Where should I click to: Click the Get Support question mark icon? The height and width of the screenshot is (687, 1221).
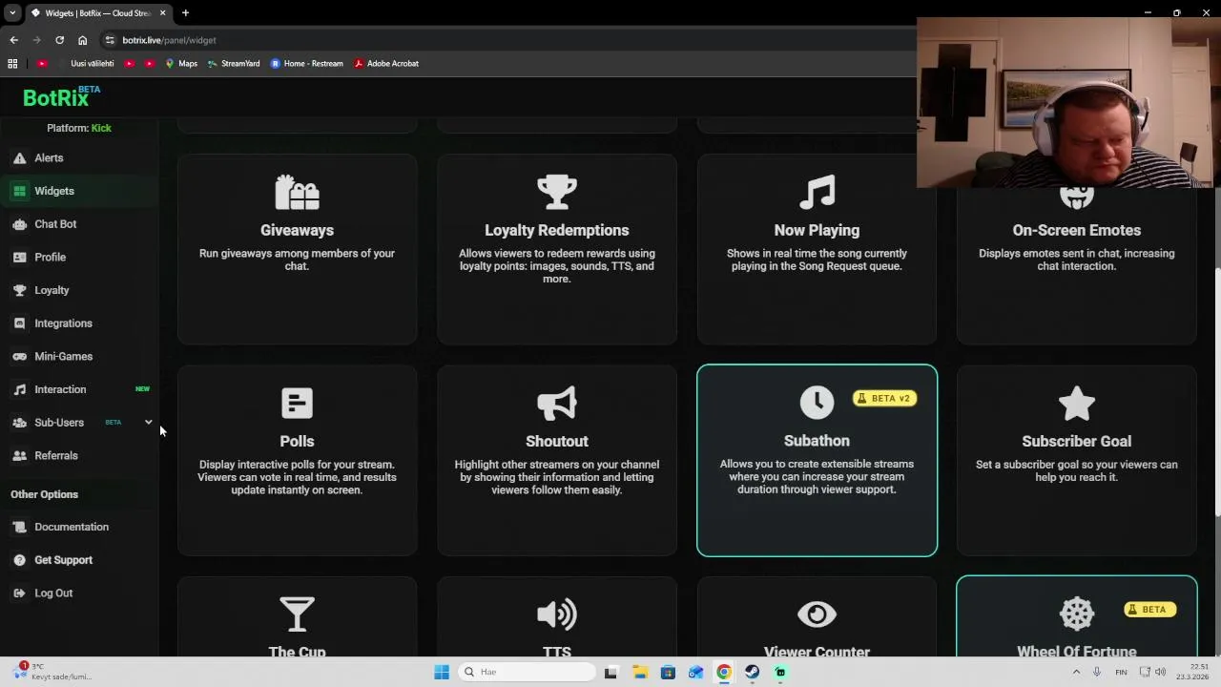coord(19,560)
